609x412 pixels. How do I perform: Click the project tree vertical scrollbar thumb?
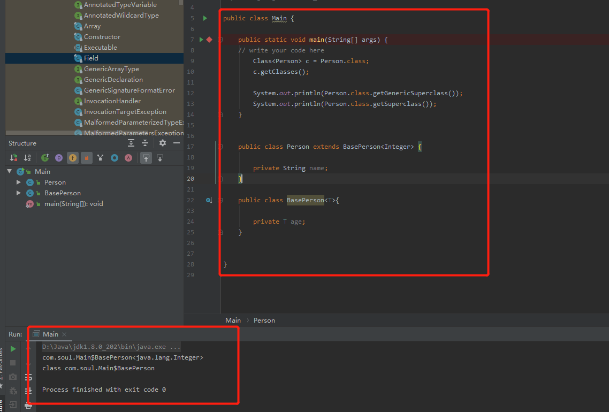(180, 2)
